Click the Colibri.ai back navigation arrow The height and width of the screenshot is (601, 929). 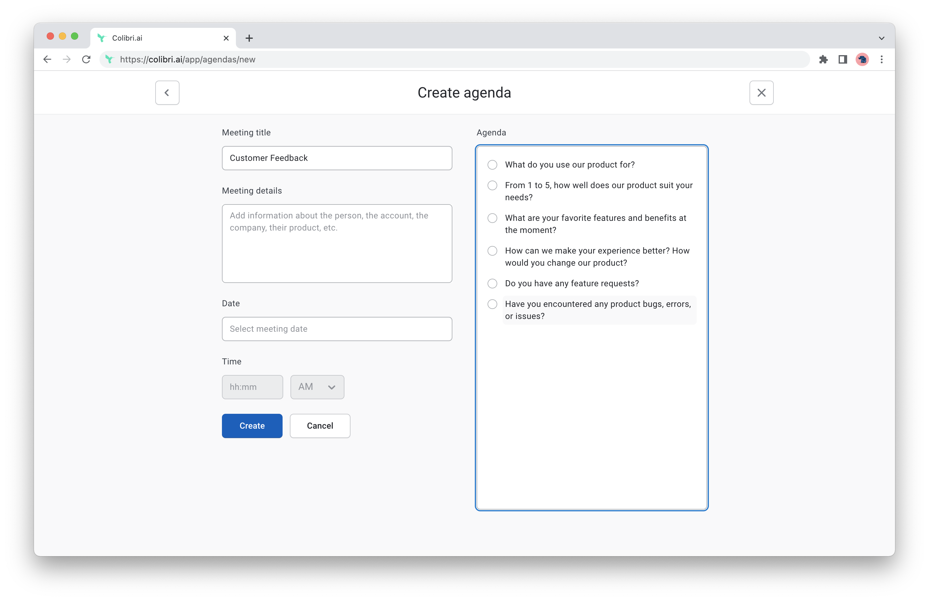click(167, 92)
